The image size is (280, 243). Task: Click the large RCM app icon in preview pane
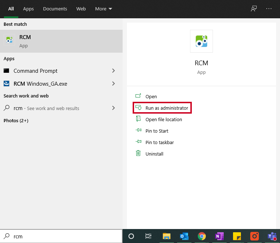tap(201, 41)
